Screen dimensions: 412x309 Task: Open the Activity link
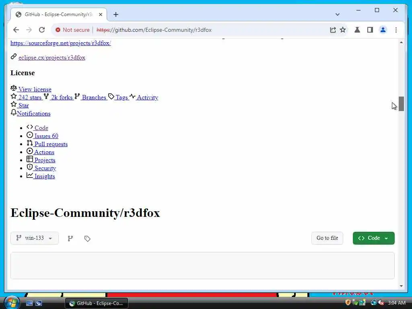147,97
